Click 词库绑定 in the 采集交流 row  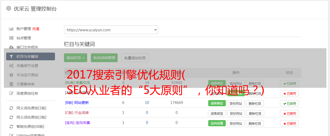pyautogui.click(x=217, y=83)
